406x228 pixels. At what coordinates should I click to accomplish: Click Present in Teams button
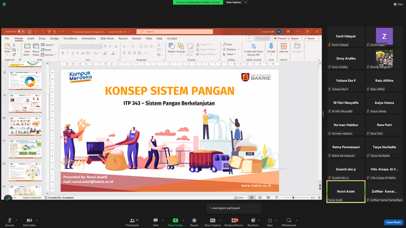(286, 38)
